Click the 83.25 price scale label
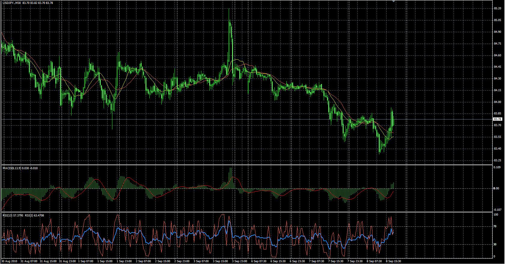Viewport: 505px width, 264px height. point(497,160)
